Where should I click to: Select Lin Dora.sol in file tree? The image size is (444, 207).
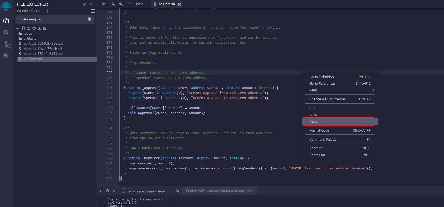pos(57,59)
